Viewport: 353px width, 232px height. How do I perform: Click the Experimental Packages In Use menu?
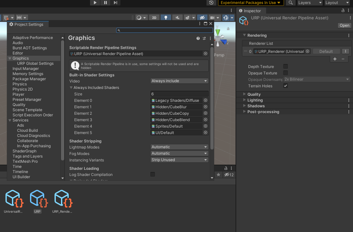pos(251,3)
